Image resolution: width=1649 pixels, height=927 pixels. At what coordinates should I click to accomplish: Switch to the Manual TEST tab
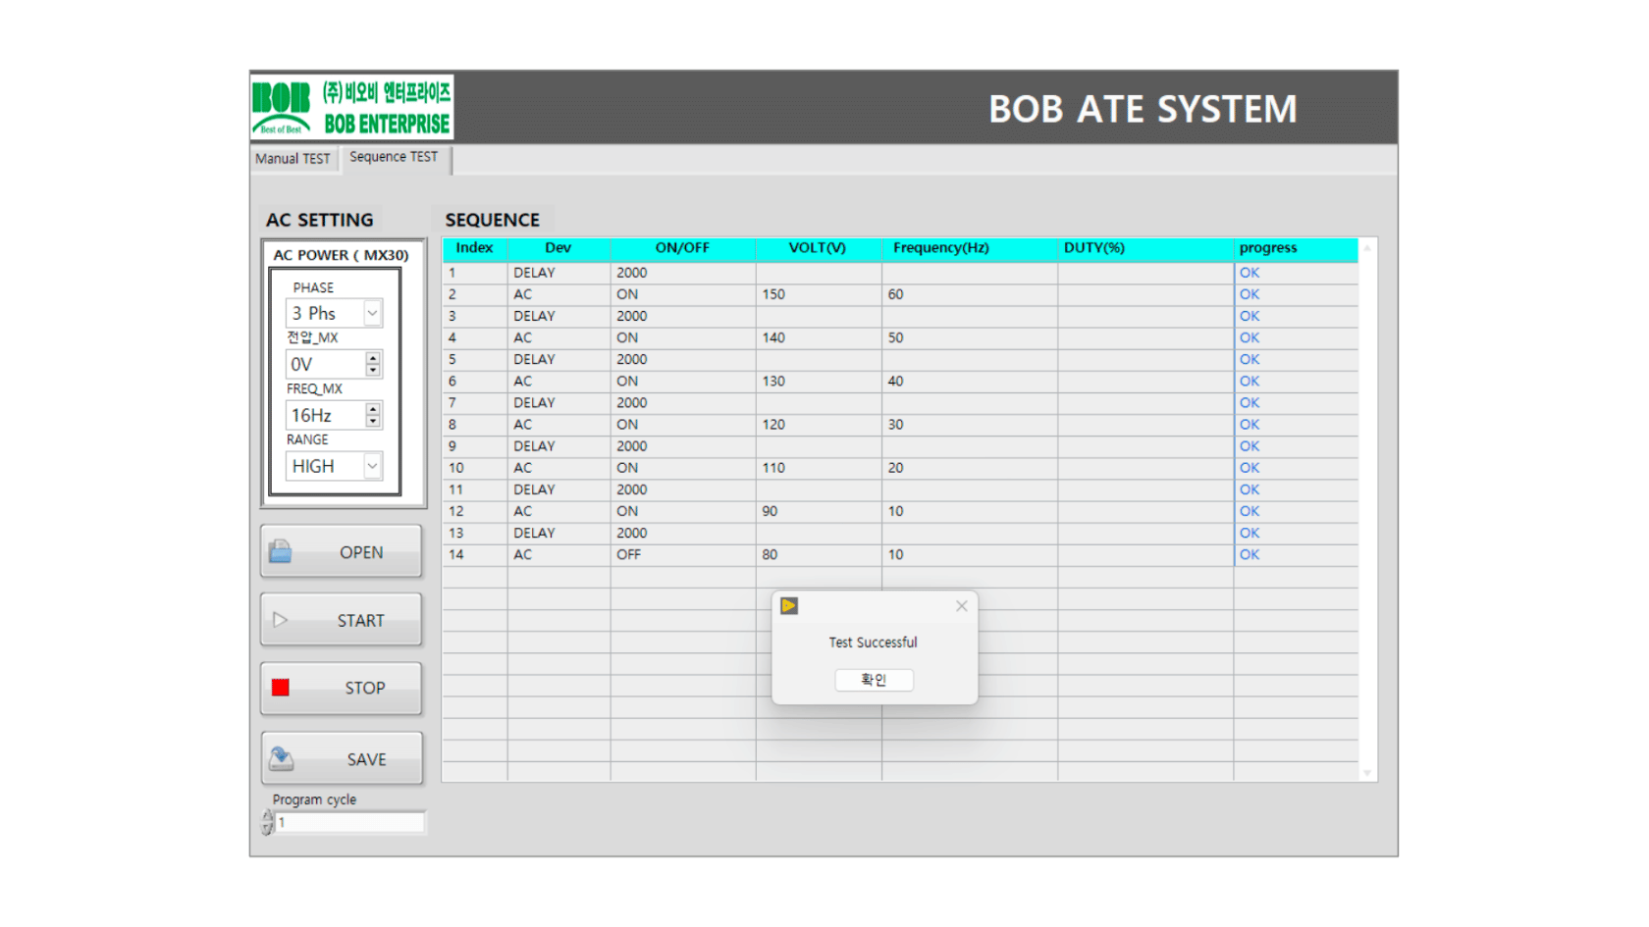pyautogui.click(x=293, y=159)
